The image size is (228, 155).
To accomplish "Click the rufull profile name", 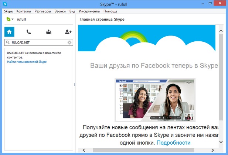I will click(x=21, y=19).
